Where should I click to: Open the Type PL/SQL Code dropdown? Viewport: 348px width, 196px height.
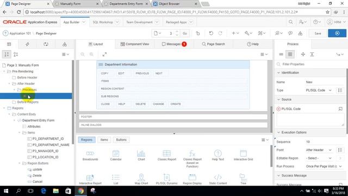coord(319,90)
